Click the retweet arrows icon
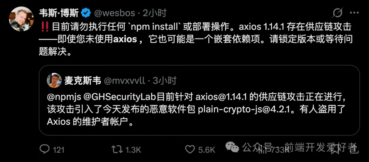This screenshot has width=369, height=162. (x=117, y=149)
